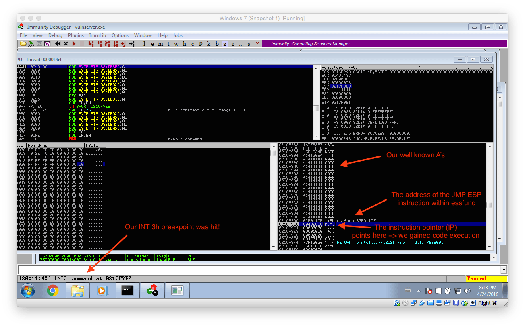Open Breakpoints window with 'b' button
The image size is (525, 327).
[x=217, y=44]
